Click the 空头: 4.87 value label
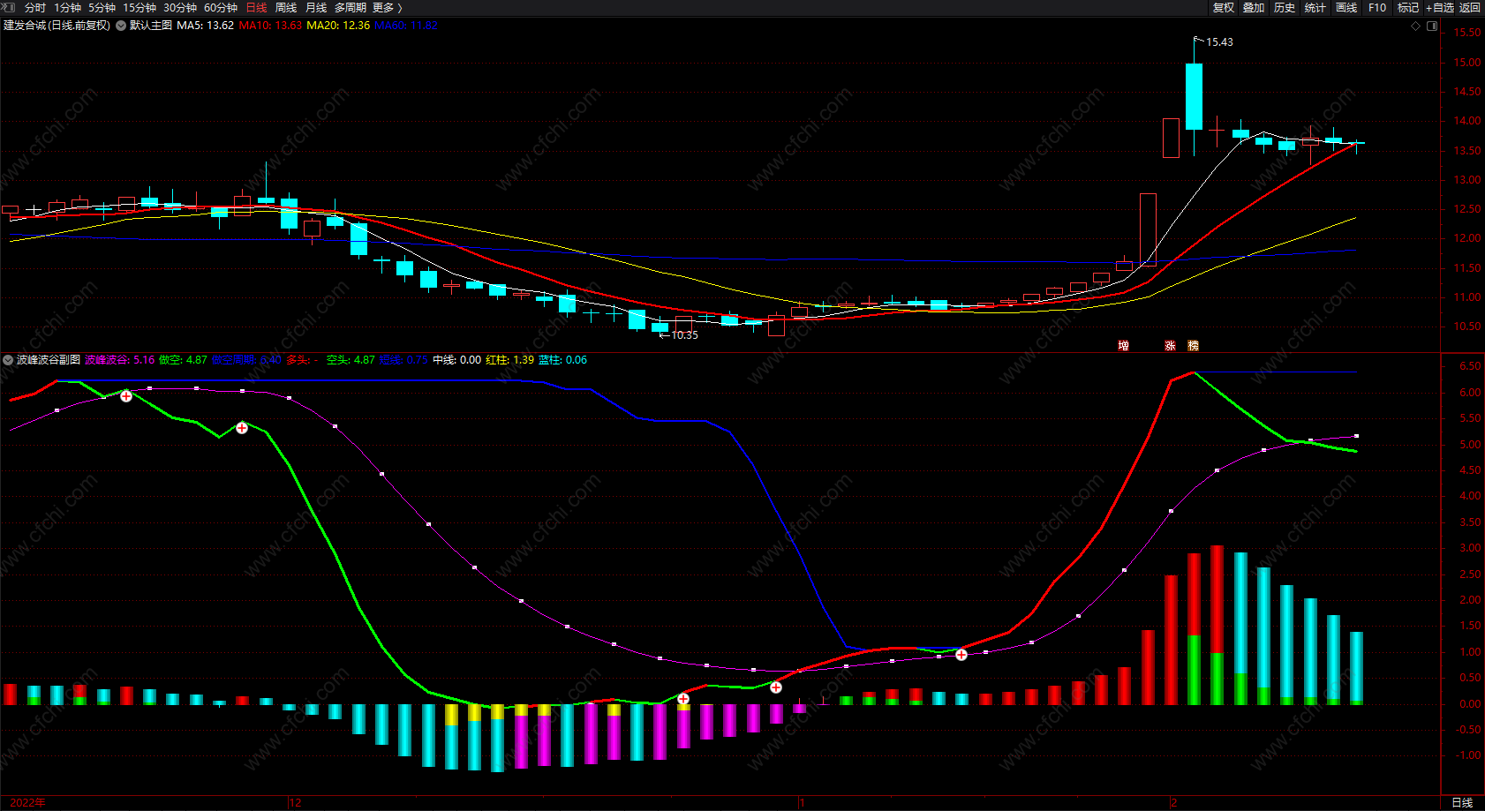Viewport: 1485px width, 811px height. coord(351,360)
